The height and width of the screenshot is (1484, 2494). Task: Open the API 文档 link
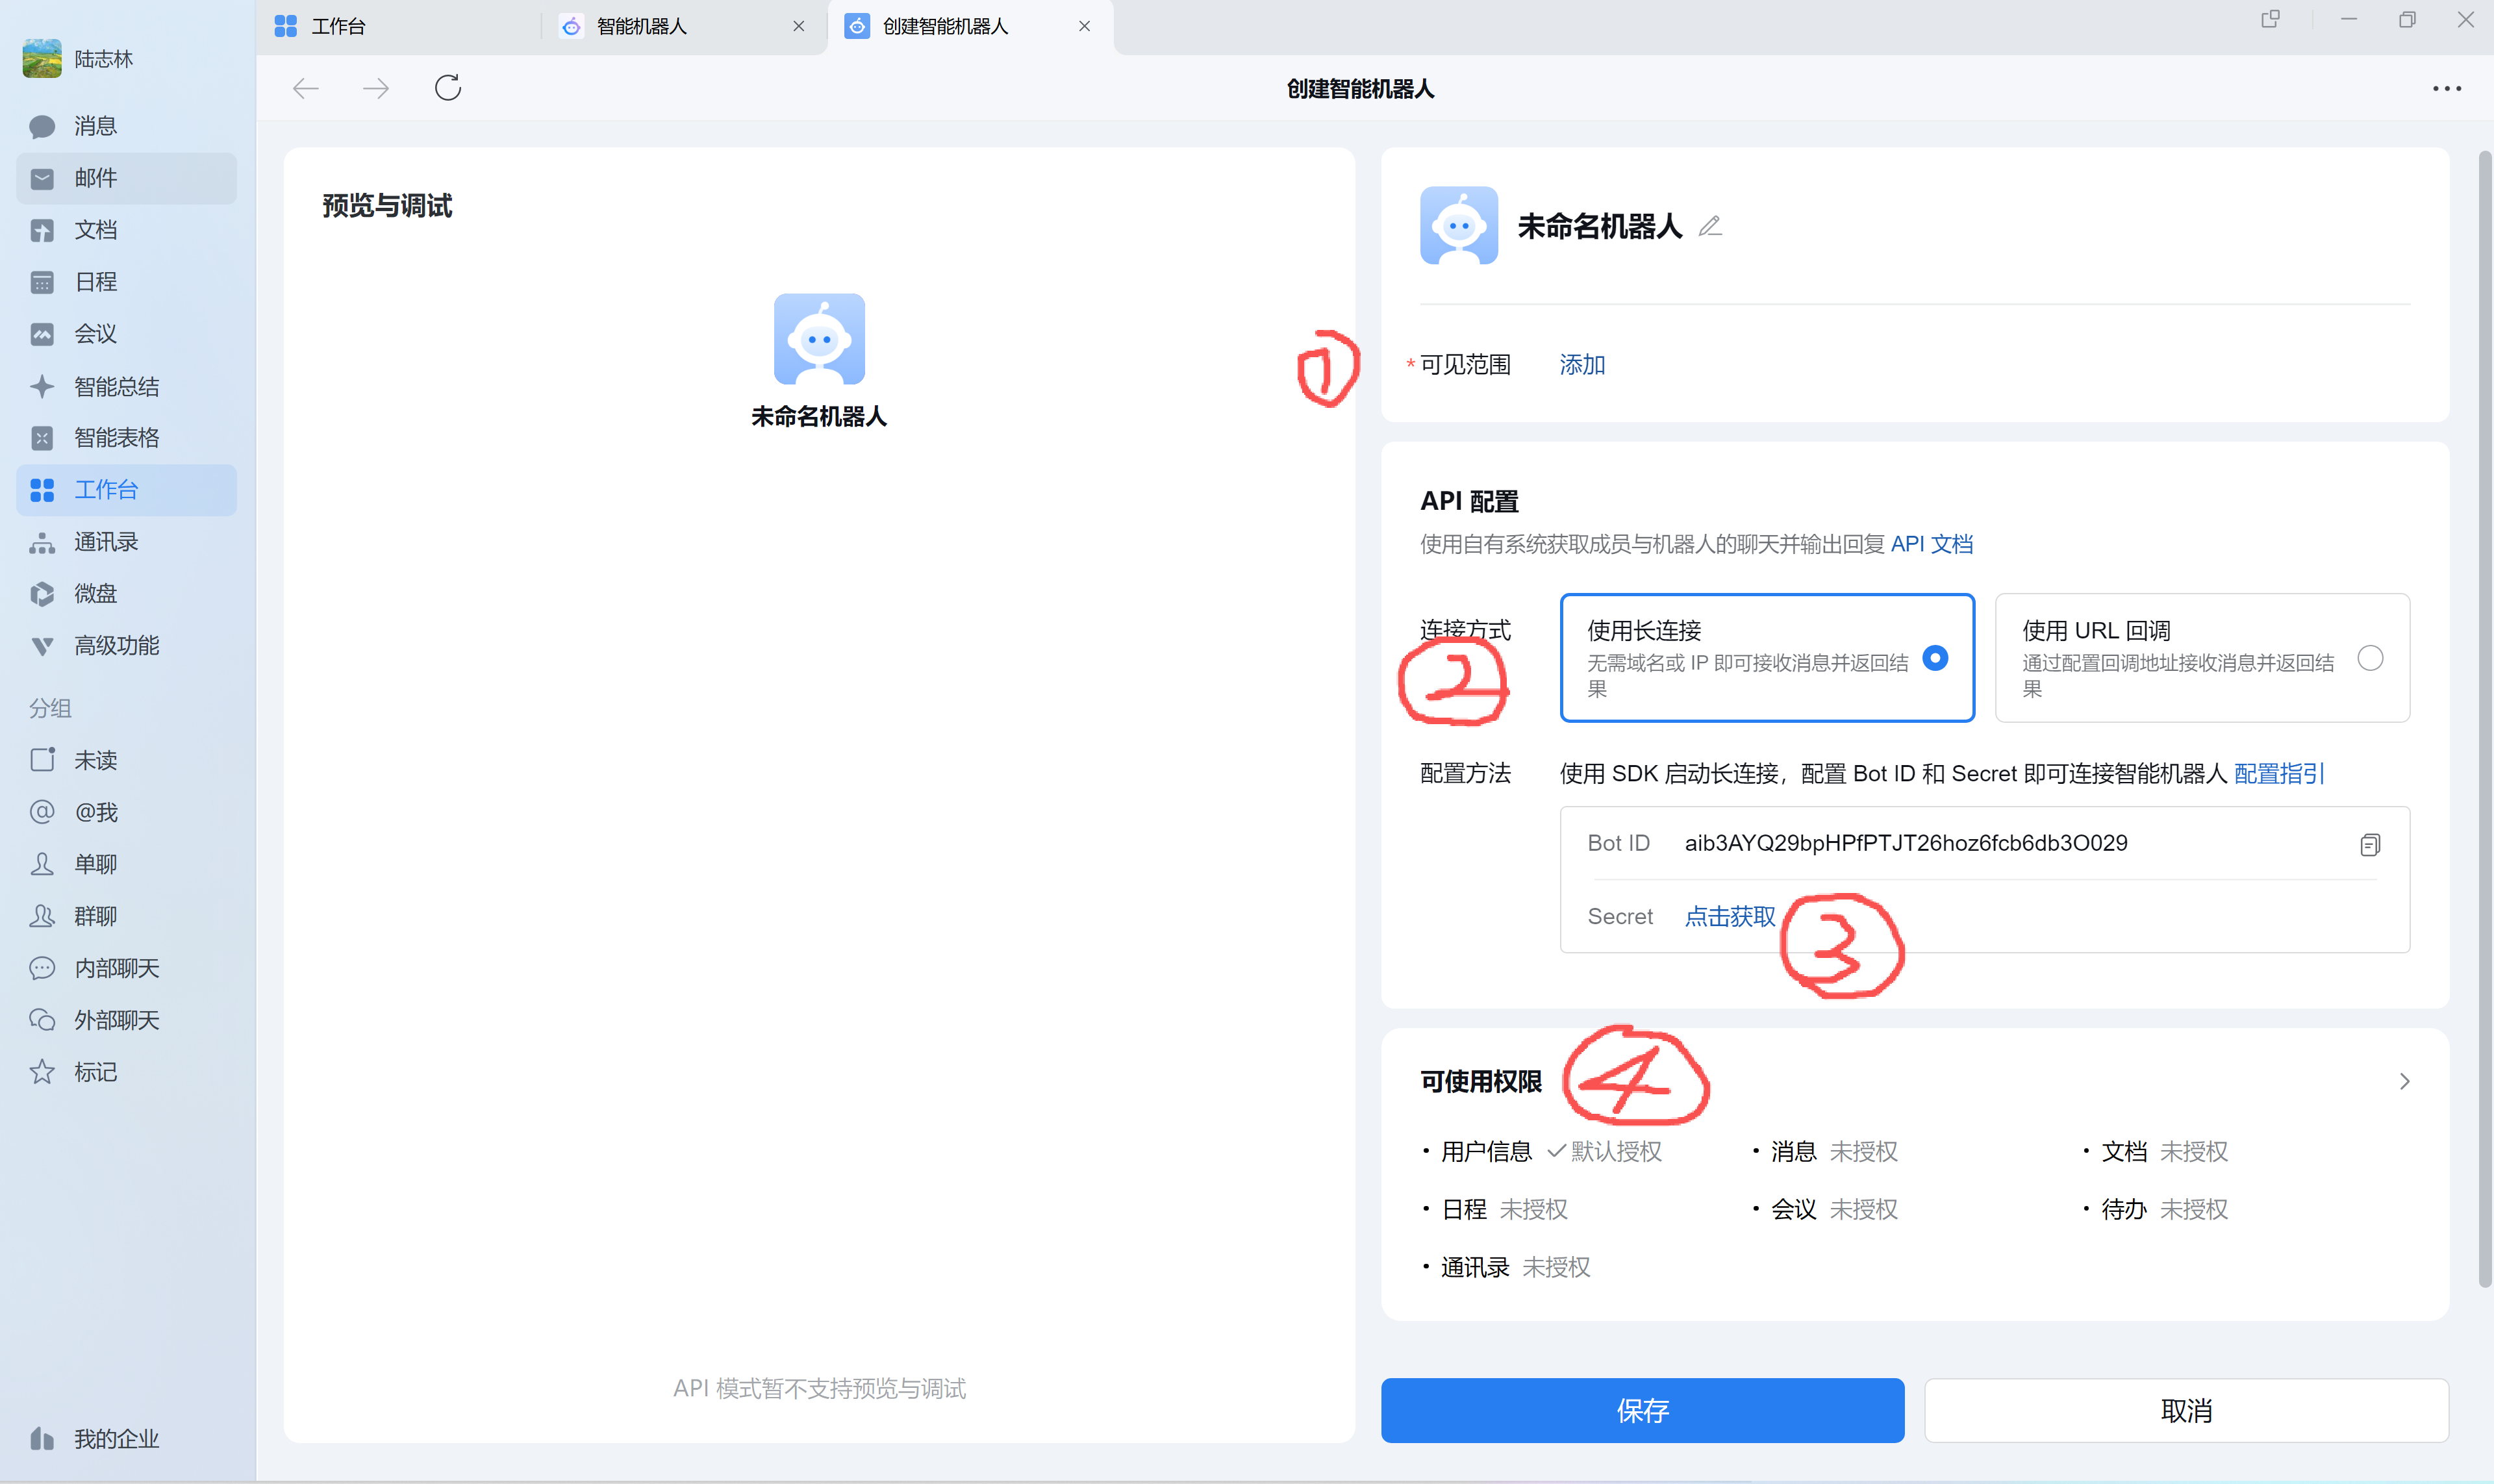coord(1931,544)
